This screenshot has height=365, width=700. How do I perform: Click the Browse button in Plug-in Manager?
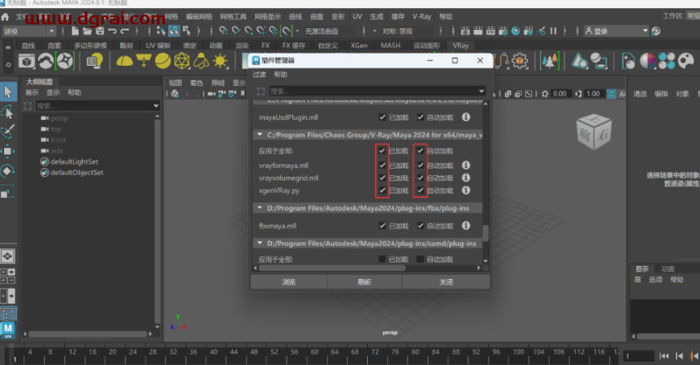(x=288, y=281)
